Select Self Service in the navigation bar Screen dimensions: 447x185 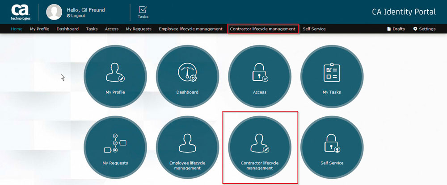[x=314, y=29]
